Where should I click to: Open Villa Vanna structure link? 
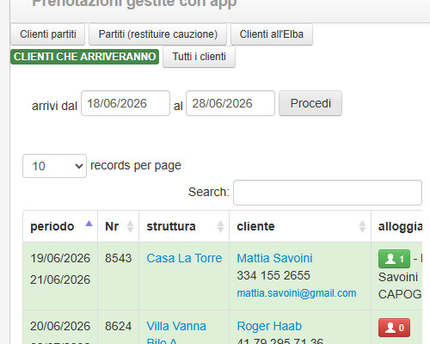(176, 326)
